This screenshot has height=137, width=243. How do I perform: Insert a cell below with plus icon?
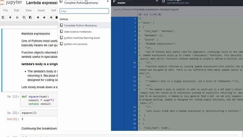(x=10, y=18)
